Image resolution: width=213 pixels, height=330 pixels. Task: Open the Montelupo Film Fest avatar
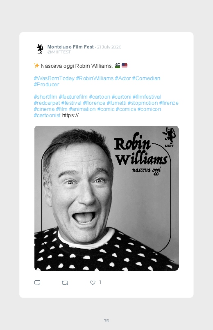[39, 49]
